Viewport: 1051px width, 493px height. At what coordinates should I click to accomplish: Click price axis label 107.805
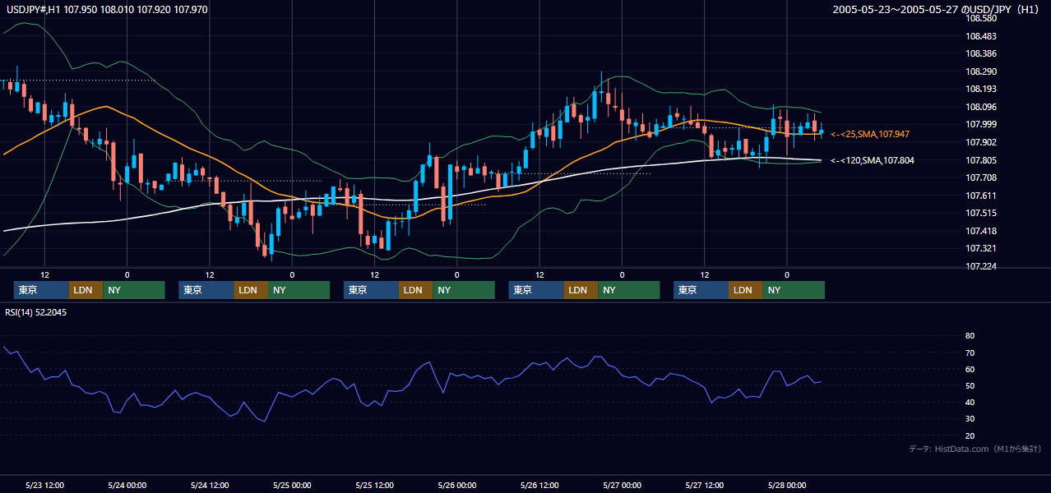pos(980,160)
